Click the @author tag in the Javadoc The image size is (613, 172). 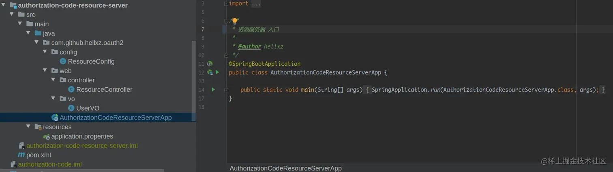(x=250, y=46)
